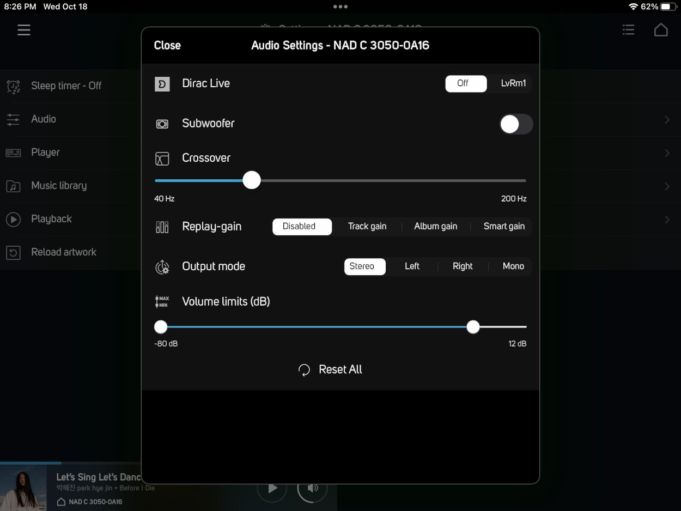This screenshot has height=511, width=681.
Task: Close the Audio Settings dialog
Action: 167,46
